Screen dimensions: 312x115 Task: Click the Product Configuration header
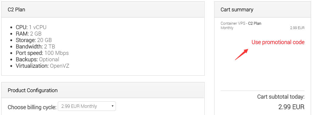point(103,90)
